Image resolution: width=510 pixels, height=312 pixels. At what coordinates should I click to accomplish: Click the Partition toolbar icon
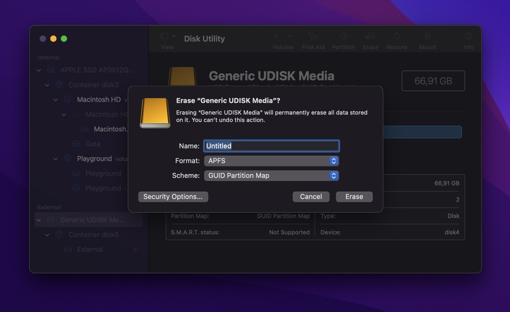point(344,36)
